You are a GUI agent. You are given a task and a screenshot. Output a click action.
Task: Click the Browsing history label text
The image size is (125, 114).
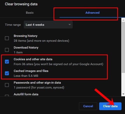[25, 36]
